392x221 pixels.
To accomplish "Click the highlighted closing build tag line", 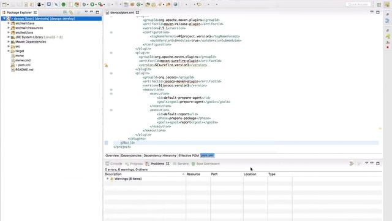I will (x=246, y=143).
